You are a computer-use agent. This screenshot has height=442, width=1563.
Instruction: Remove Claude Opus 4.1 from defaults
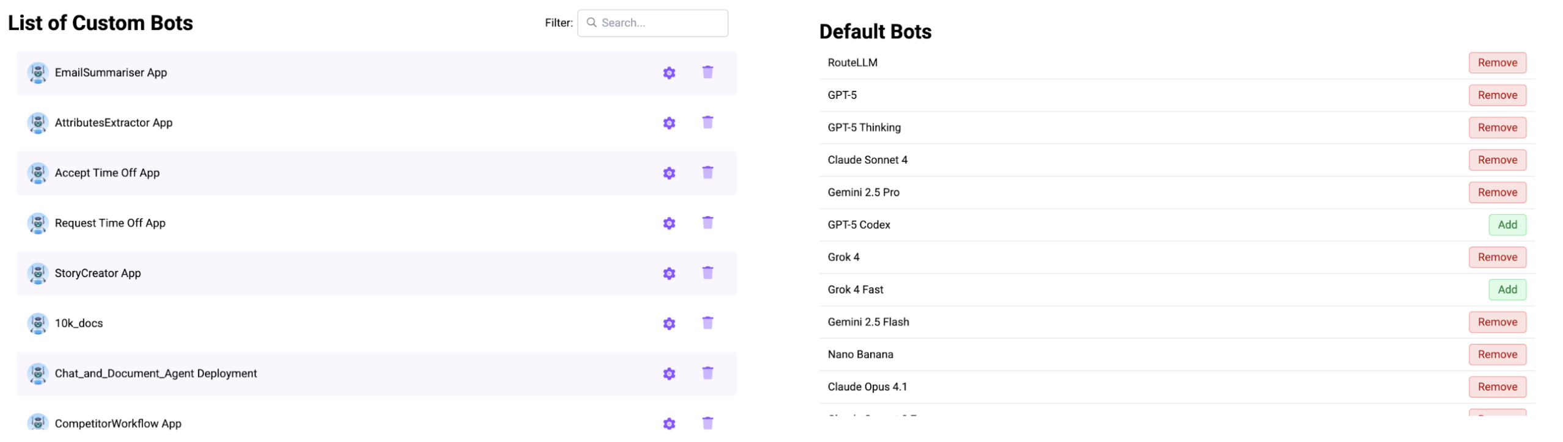coord(1497,386)
